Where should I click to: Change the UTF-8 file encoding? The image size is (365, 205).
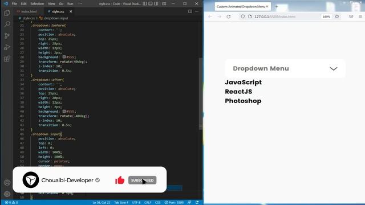pyautogui.click(x=136, y=203)
